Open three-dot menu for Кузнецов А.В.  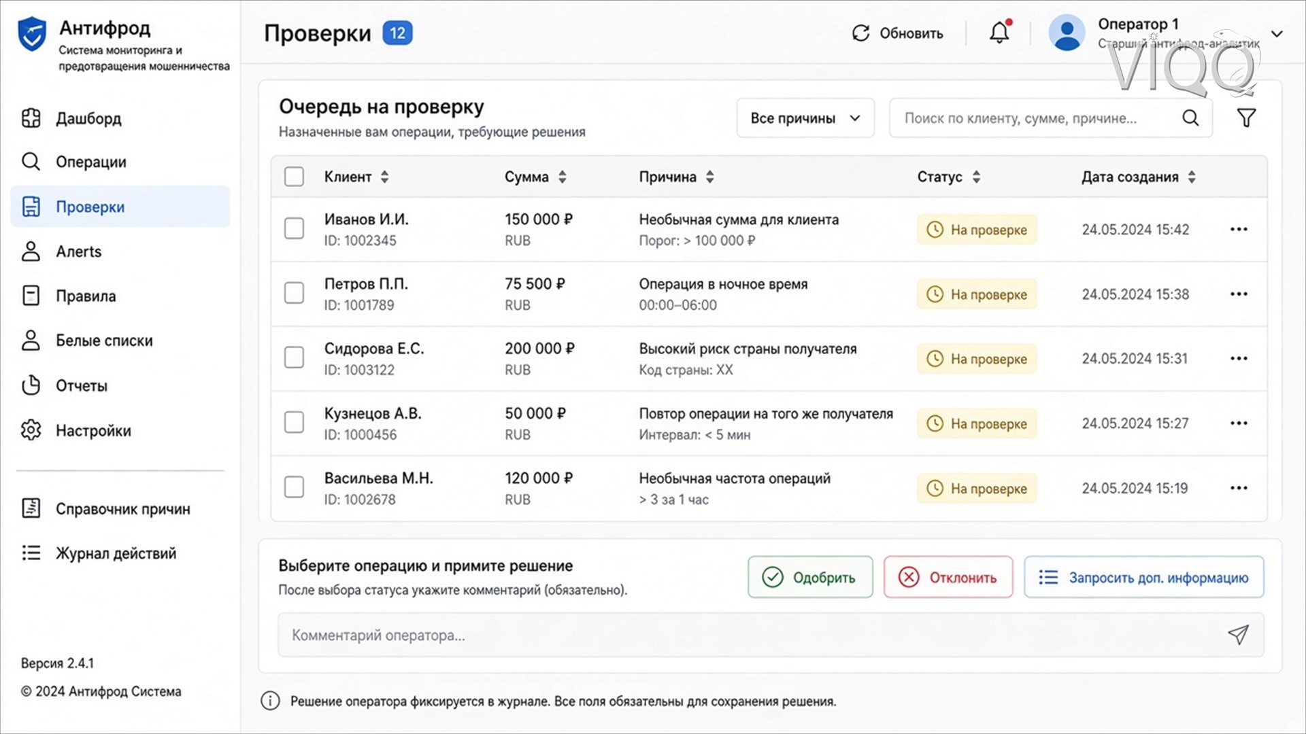pyautogui.click(x=1239, y=423)
